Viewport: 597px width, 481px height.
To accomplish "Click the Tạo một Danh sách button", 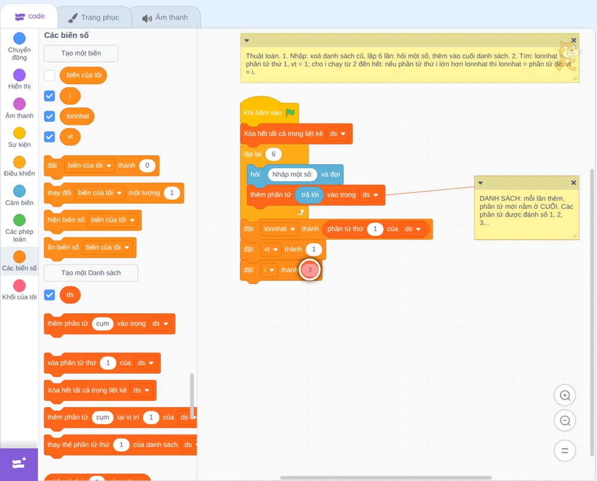I will click(x=91, y=273).
